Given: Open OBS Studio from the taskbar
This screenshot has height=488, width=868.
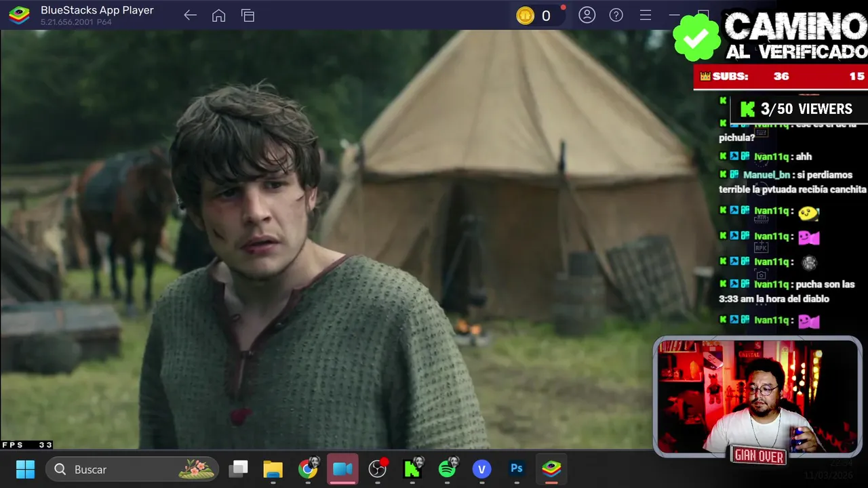Looking at the screenshot, I should pyautogui.click(x=378, y=469).
